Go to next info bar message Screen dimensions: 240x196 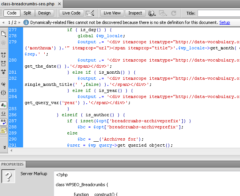19,22
